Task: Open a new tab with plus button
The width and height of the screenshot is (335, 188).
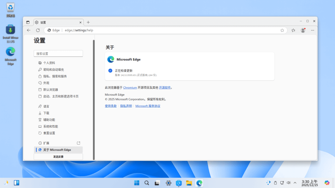Action: (x=88, y=23)
